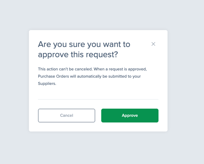Confirm the request by selecting Approve
Viewport: 204px width, 164px height.
[x=130, y=116]
